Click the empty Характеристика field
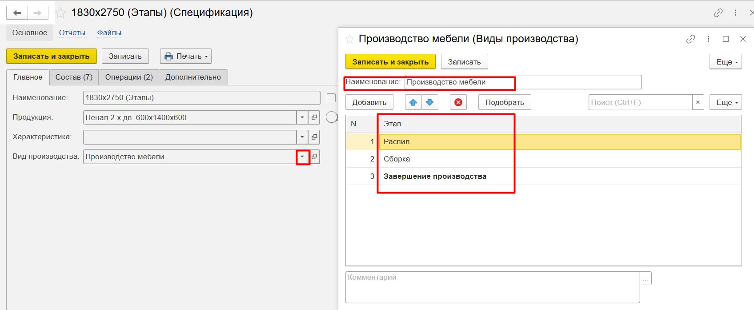The height and width of the screenshot is (310, 754). tap(190, 137)
